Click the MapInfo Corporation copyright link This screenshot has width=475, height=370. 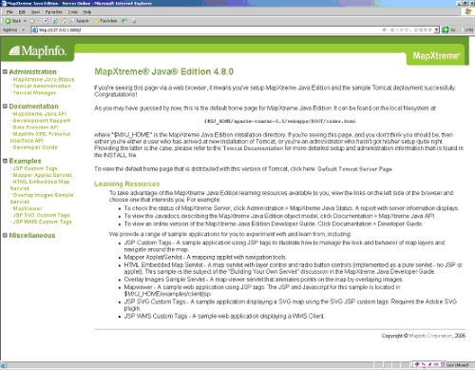click(431, 336)
